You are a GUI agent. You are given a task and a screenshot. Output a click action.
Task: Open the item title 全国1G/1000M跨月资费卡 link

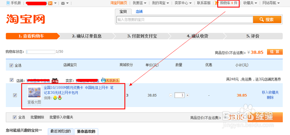click(x=79, y=90)
